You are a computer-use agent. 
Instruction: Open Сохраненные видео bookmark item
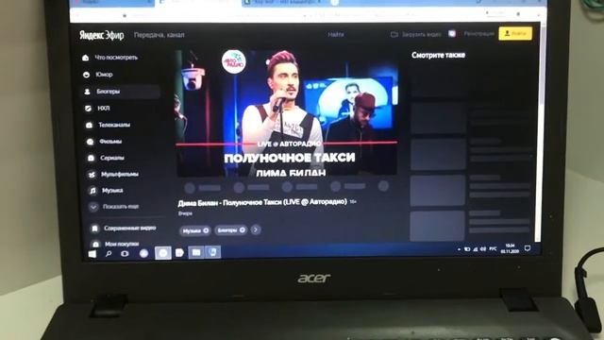[x=124, y=229]
